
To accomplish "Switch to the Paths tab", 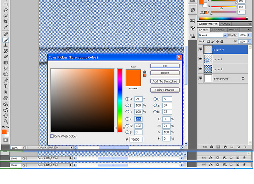I will (233, 30).
